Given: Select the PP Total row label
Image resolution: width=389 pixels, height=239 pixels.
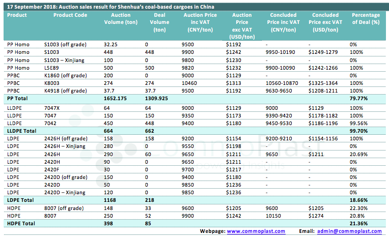Looking at the screenshot, I should tap(18, 97).
